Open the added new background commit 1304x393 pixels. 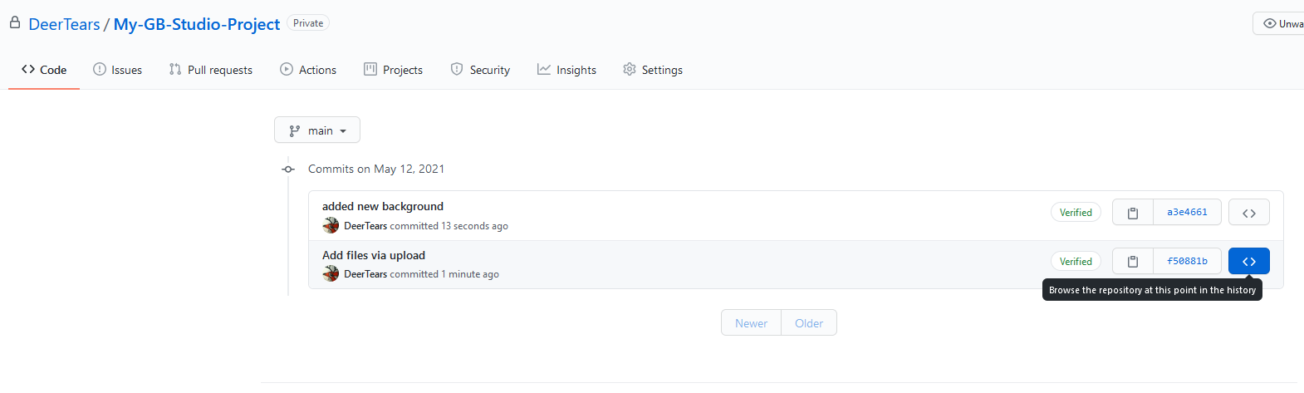coord(383,206)
